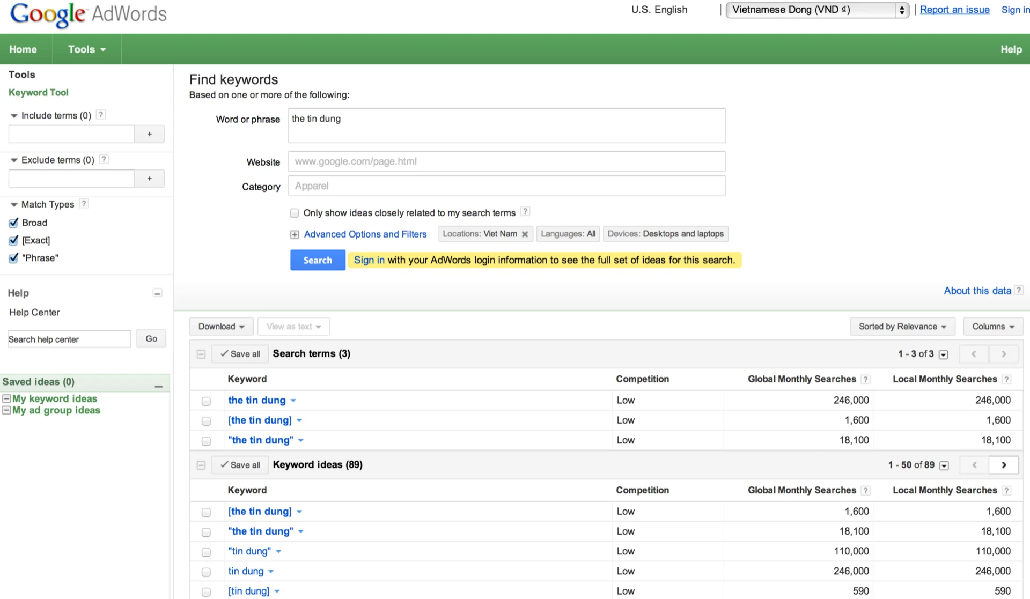Enable only show closely related ideas
Screen dimensions: 1030x599
(294, 213)
